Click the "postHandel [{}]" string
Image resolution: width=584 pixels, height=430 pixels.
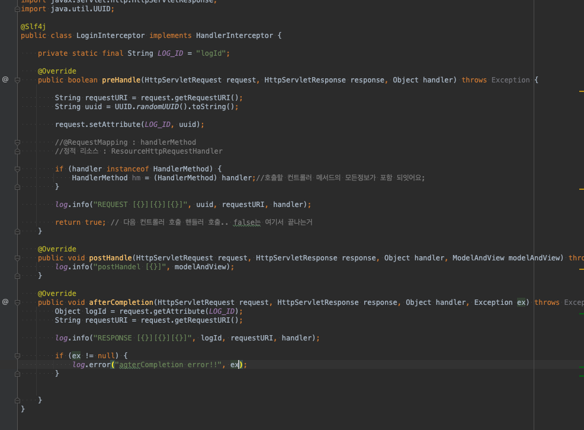pyautogui.click(x=131, y=267)
